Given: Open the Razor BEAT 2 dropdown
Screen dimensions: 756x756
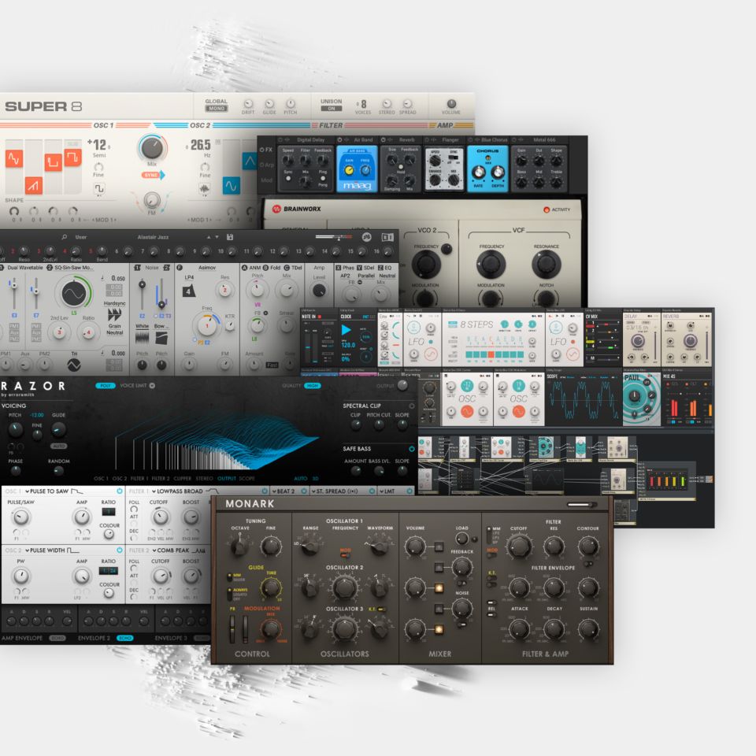Looking at the screenshot, I should [283, 491].
